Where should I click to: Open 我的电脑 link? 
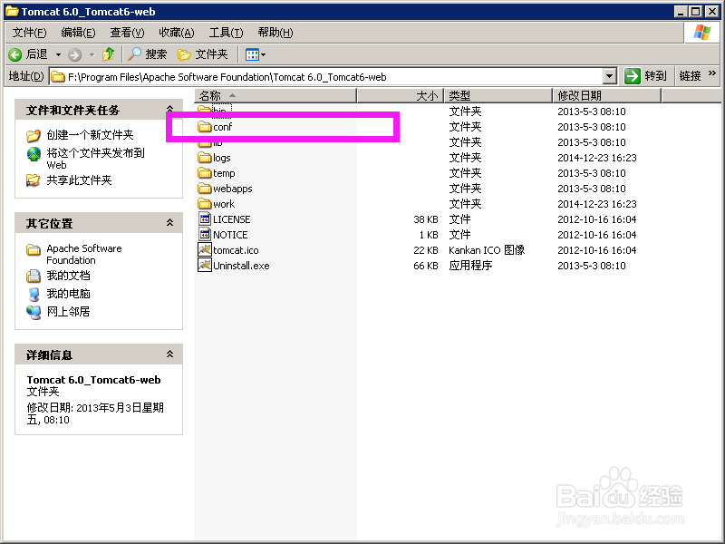(68, 294)
